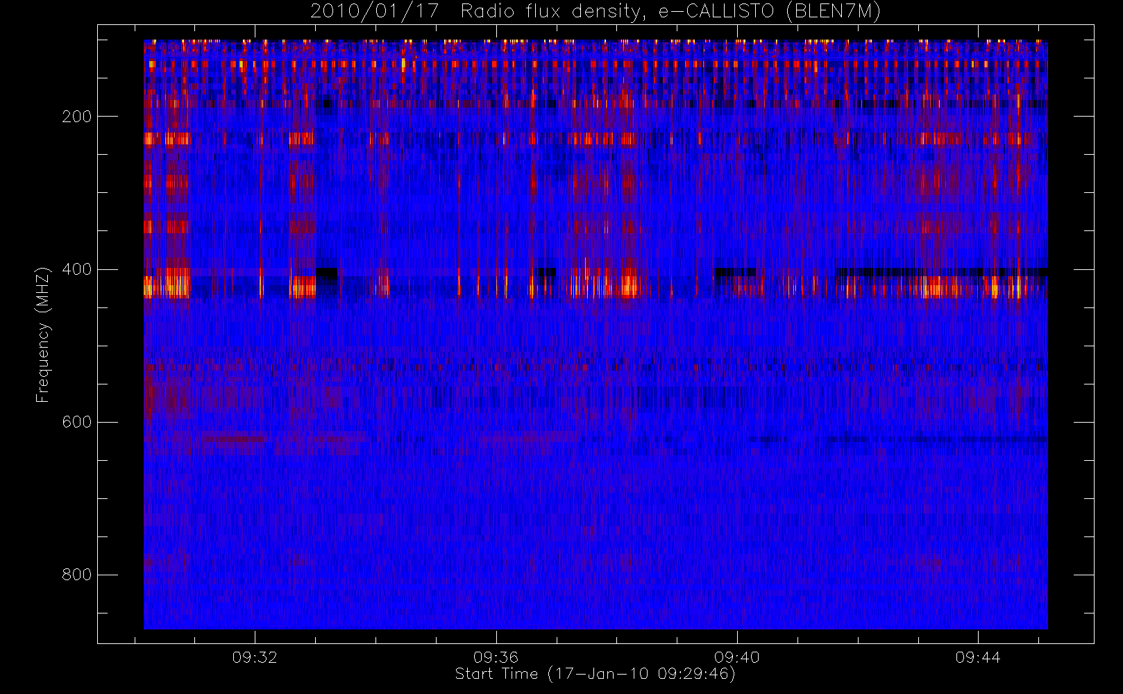Click the 09:44 time tick label
Screen dimensions: 1123x694
click(x=978, y=657)
